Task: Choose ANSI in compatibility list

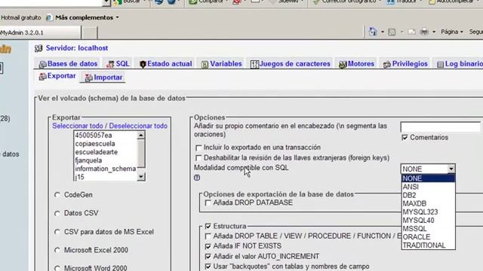Action: 428,187
